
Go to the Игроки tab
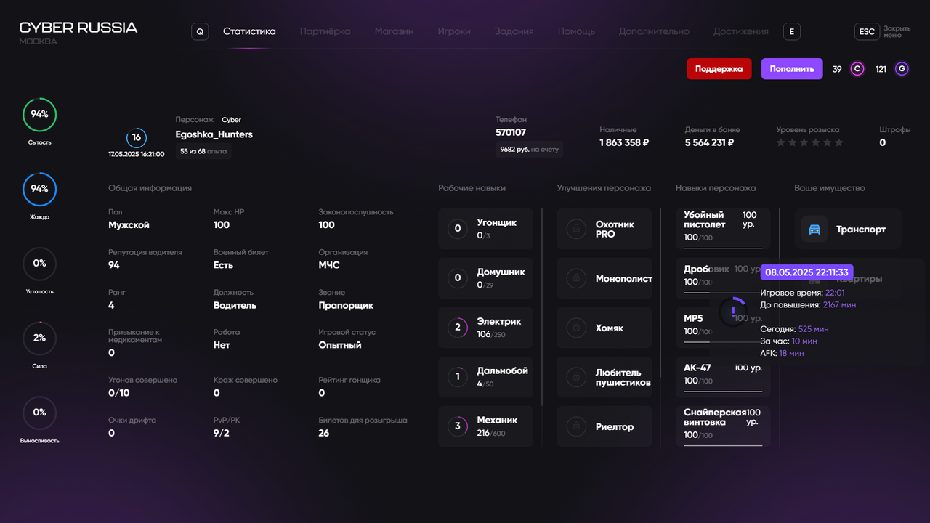tap(454, 31)
